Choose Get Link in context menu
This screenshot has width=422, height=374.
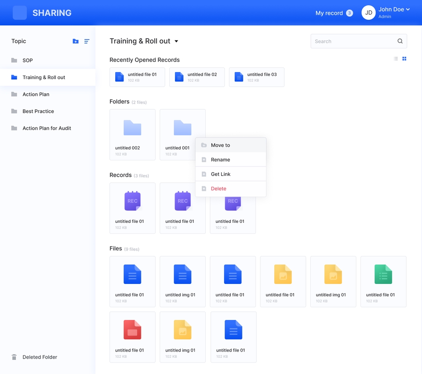pyautogui.click(x=231, y=174)
